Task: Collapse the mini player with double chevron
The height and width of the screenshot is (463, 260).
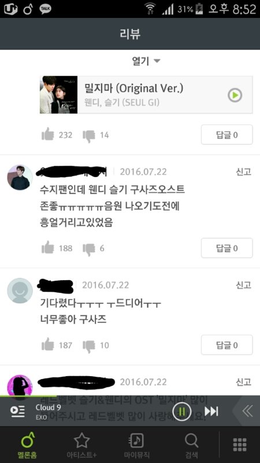Action: (247, 411)
